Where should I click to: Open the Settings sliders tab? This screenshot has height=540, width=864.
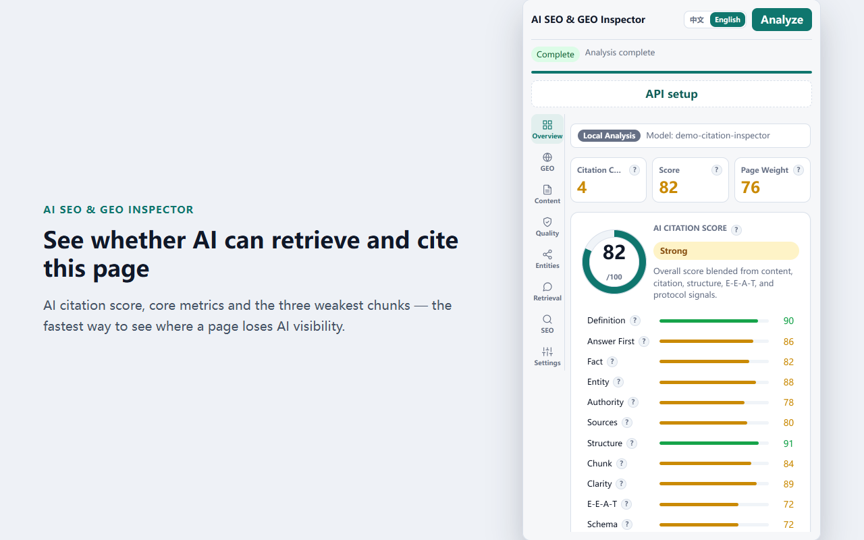click(547, 356)
